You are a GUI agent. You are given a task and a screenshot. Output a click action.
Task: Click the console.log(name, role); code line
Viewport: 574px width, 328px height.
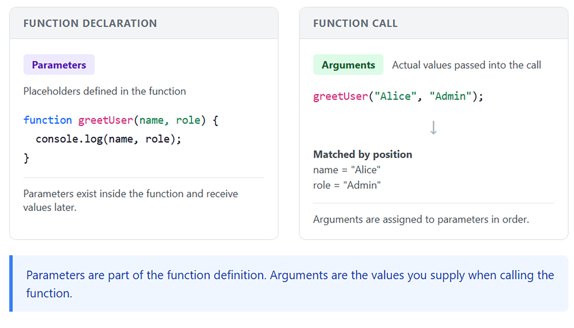[x=109, y=139]
